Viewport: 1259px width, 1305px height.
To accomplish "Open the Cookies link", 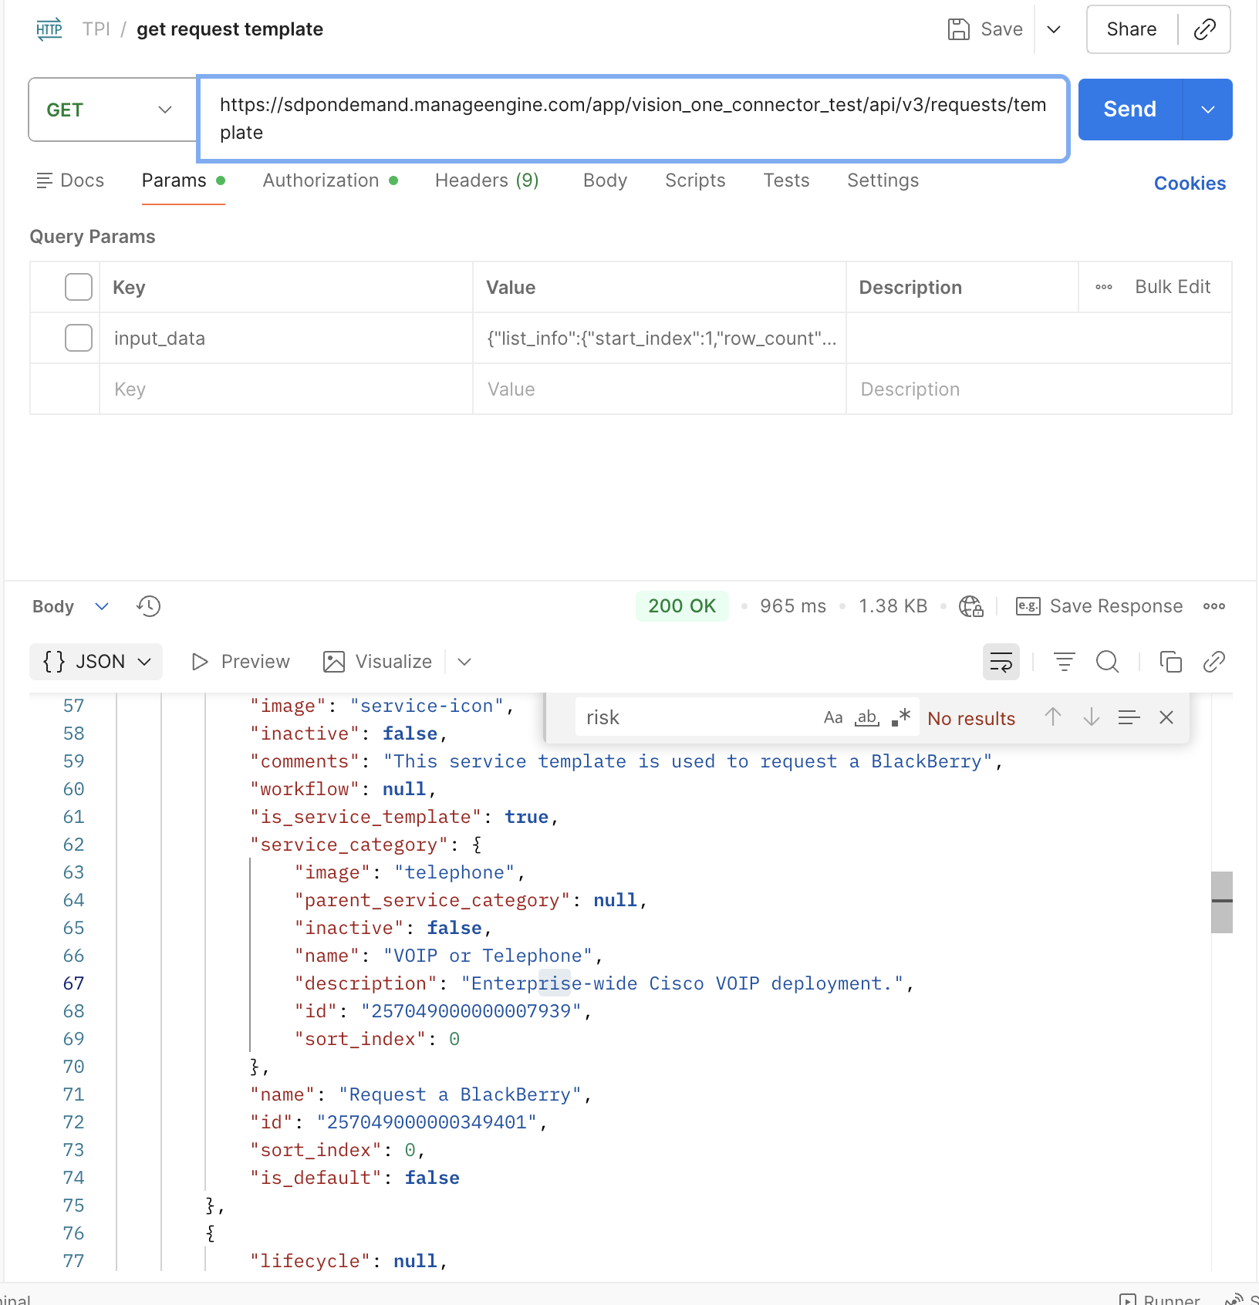I will click(x=1190, y=184).
